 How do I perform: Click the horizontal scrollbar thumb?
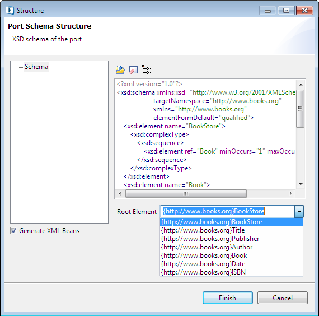(x=186, y=193)
